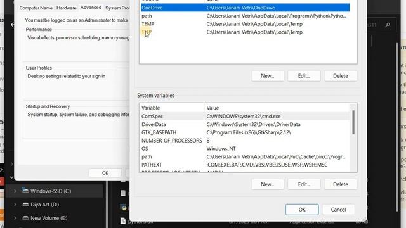Switch to Computer Name tab

pos(36,8)
